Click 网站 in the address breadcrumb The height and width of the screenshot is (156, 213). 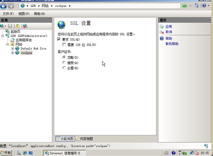tap(45, 6)
